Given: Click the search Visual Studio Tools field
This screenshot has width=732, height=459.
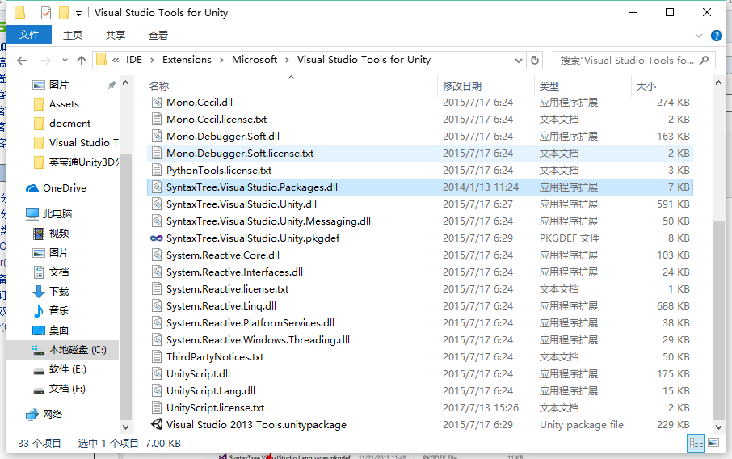Looking at the screenshot, I should point(634,61).
